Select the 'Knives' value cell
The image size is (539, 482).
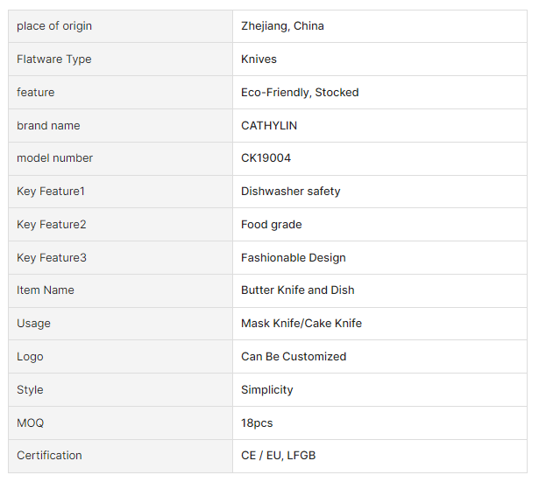(x=259, y=59)
